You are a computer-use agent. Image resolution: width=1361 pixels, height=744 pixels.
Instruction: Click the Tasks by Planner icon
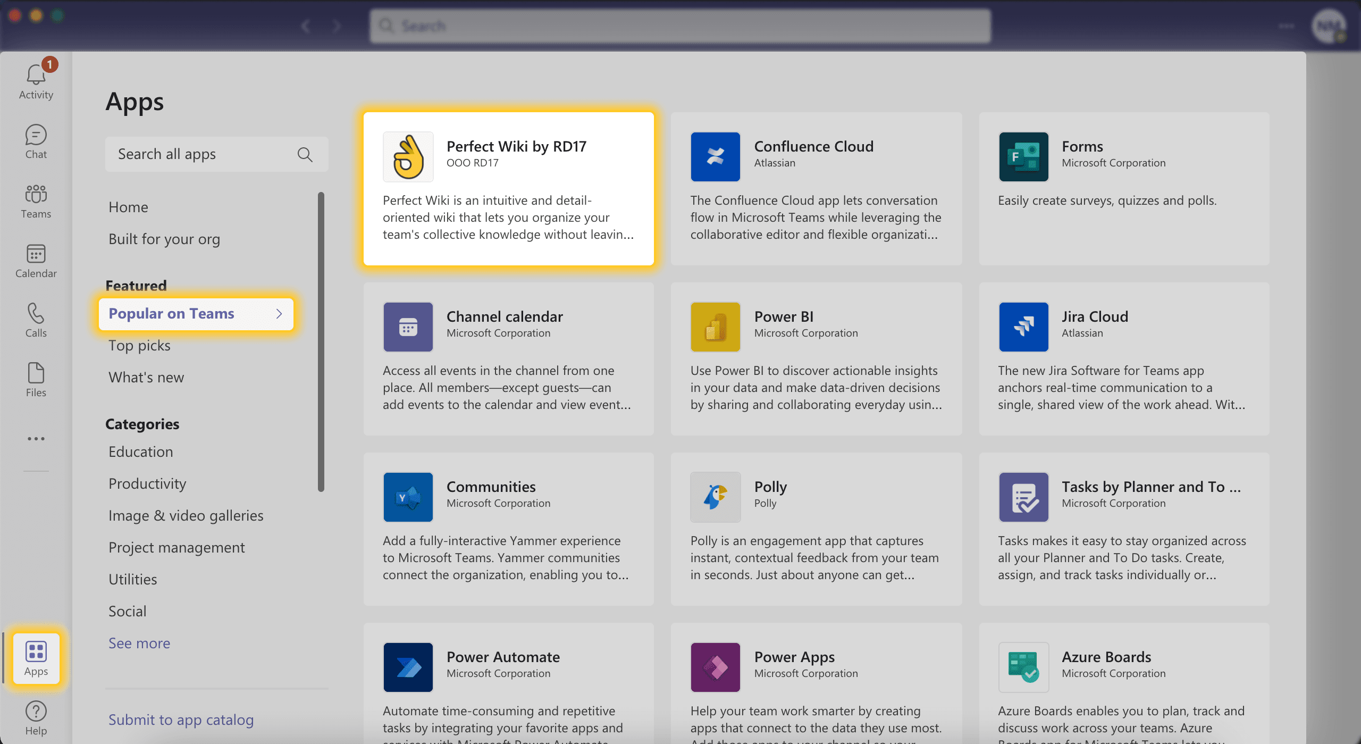[x=1023, y=497]
